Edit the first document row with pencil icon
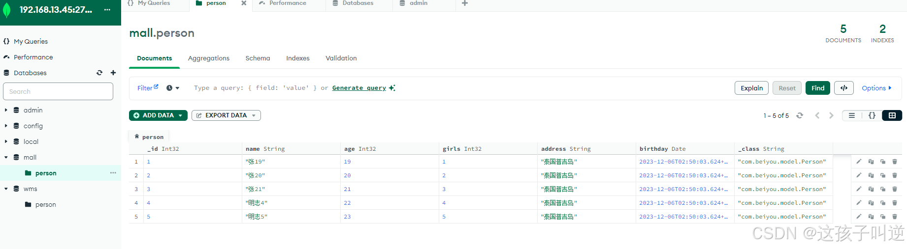Viewport: 907px width, 249px height. (x=859, y=162)
